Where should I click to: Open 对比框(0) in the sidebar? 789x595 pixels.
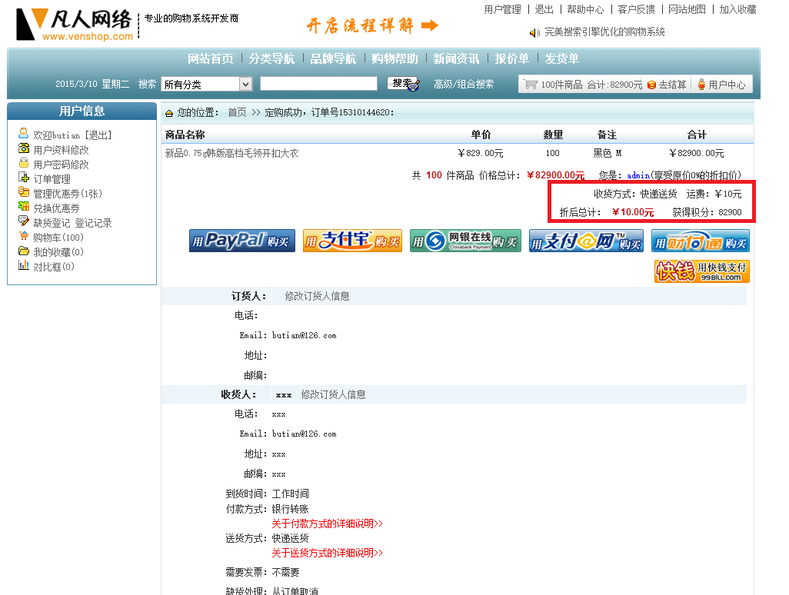pyautogui.click(x=54, y=267)
